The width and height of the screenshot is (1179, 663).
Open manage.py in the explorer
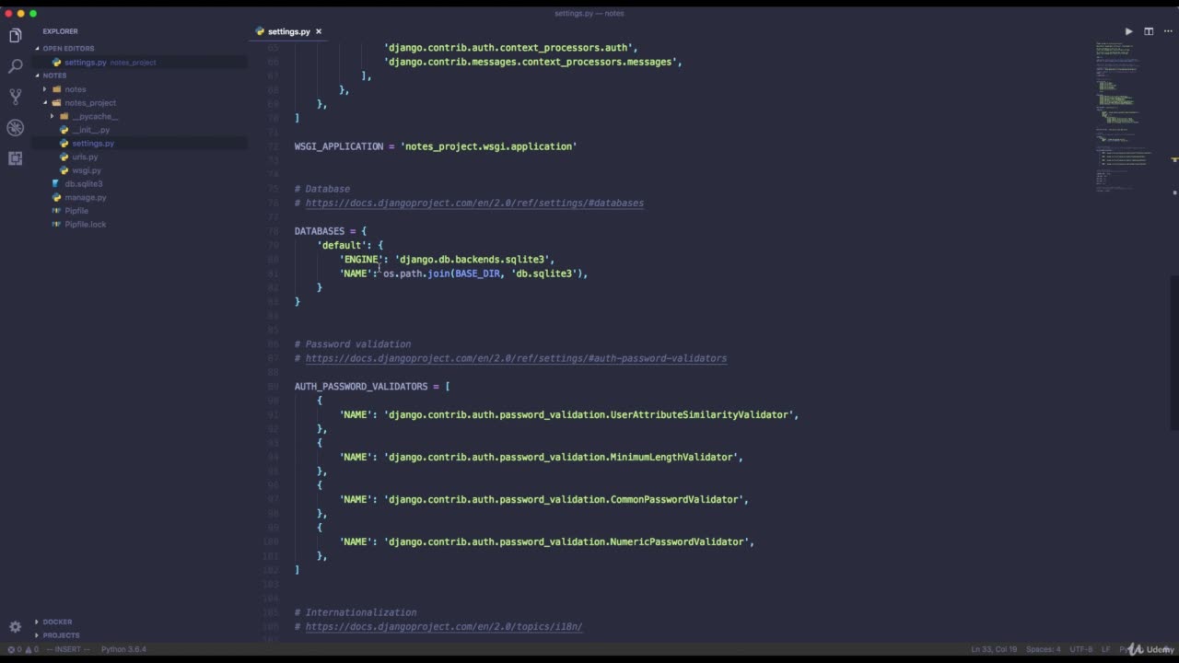(x=85, y=197)
